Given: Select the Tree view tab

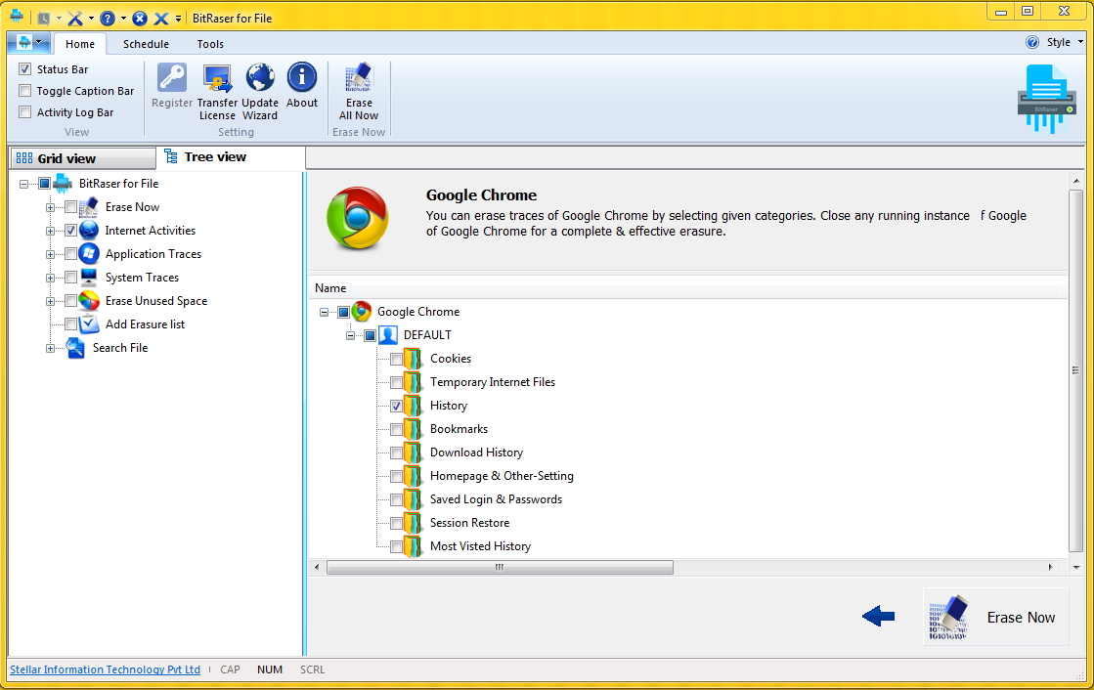Looking at the screenshot, I should 231,157.
